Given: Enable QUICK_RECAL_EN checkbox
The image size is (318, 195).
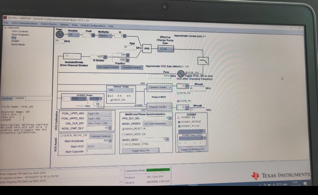Looking at the screenshot, I should click(x=61, y=135).
